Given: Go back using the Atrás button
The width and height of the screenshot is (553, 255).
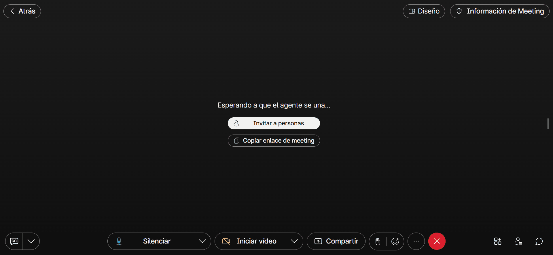Looking at the screenshot, I should pos(22,11).
